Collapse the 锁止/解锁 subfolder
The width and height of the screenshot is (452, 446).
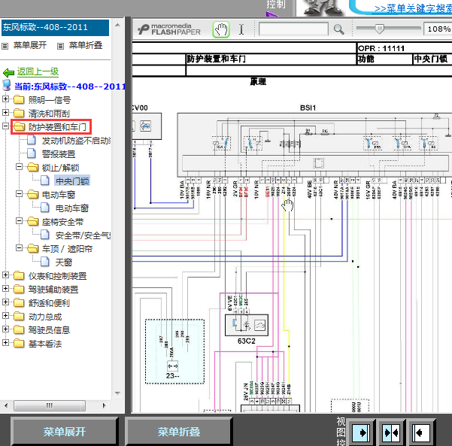(x=19, y=167)
